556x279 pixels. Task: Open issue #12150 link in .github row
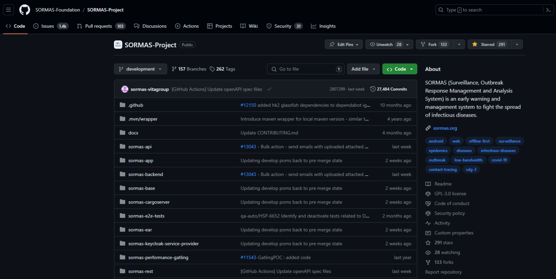[x=248, y=105]
